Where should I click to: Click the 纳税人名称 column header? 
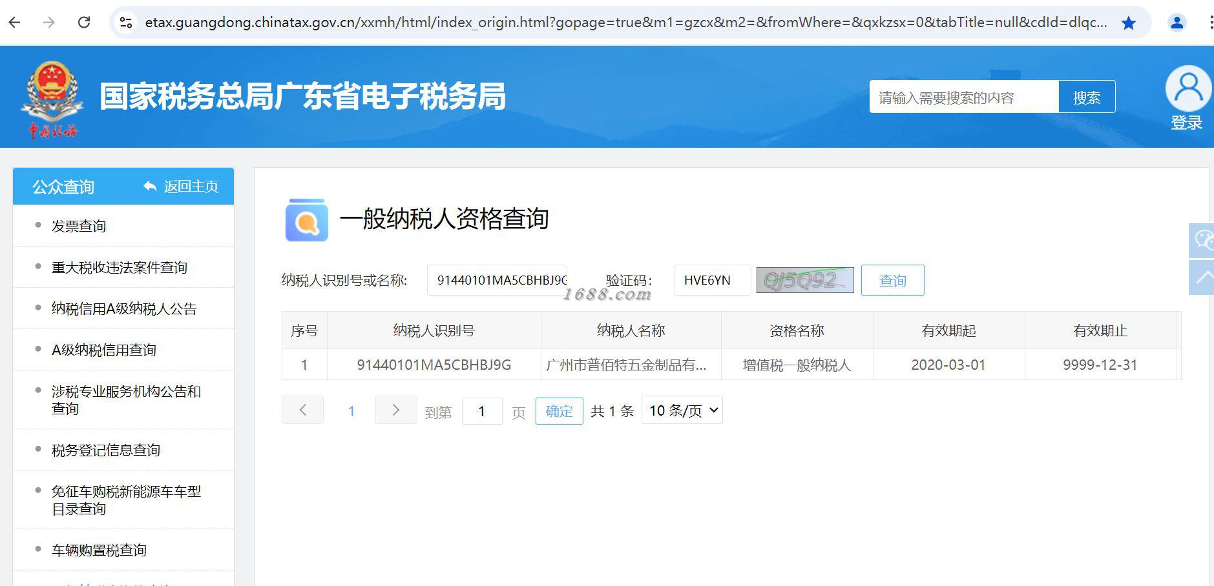click(631, 330)
